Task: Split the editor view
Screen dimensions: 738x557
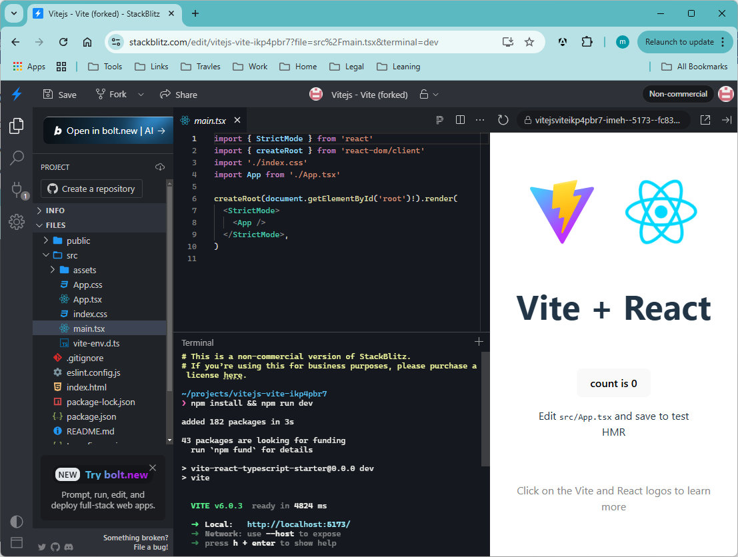Action: pyautogui.click(x=460, y=121)
